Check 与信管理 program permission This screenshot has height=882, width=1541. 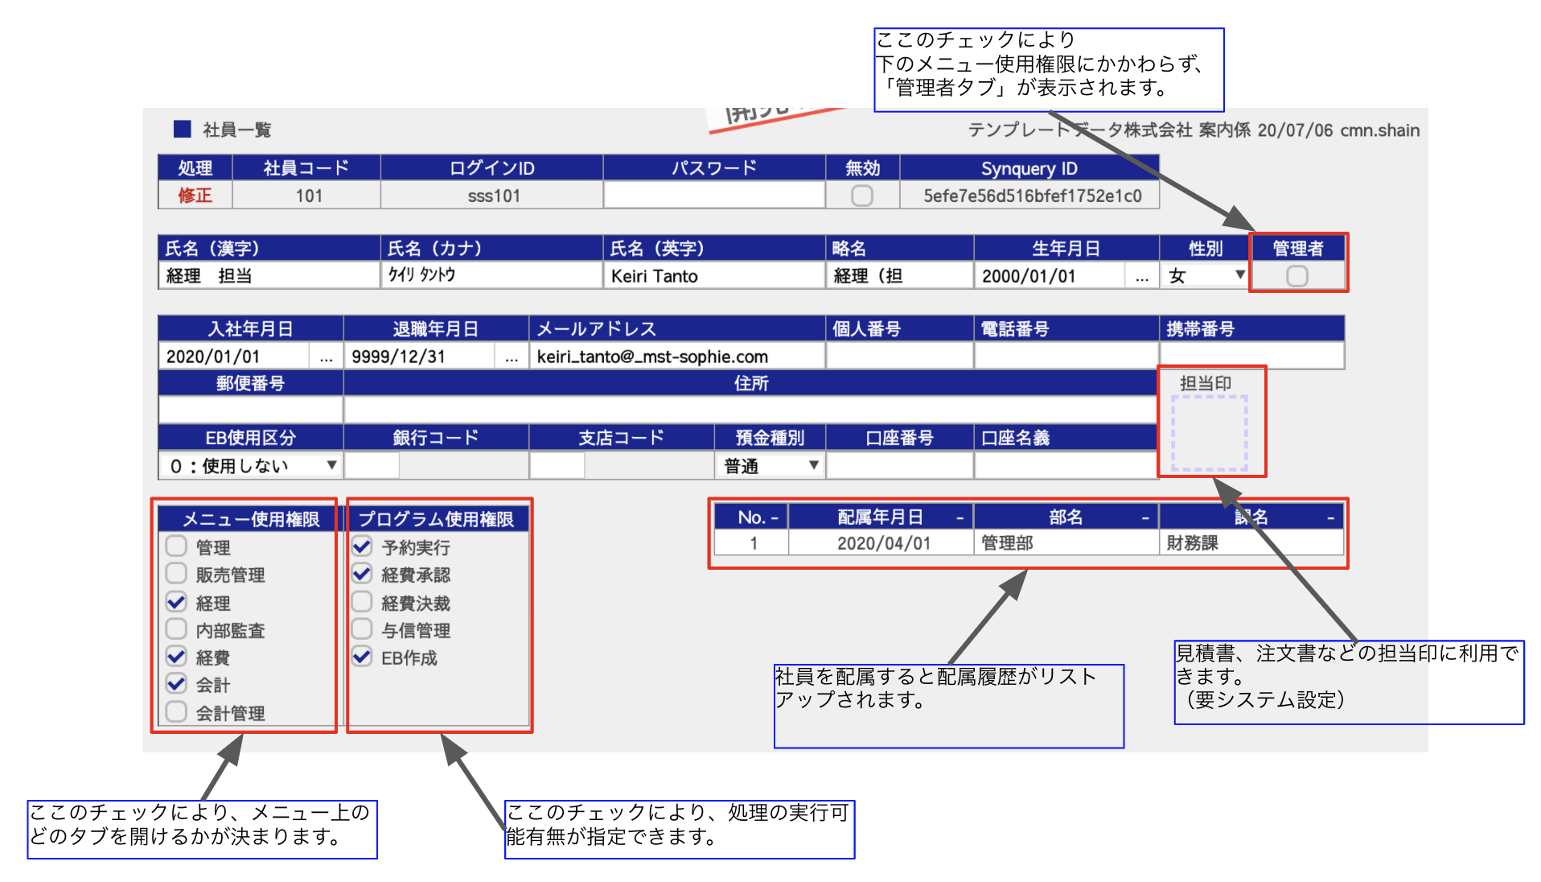pyautogui.click(x=362, y=629)
